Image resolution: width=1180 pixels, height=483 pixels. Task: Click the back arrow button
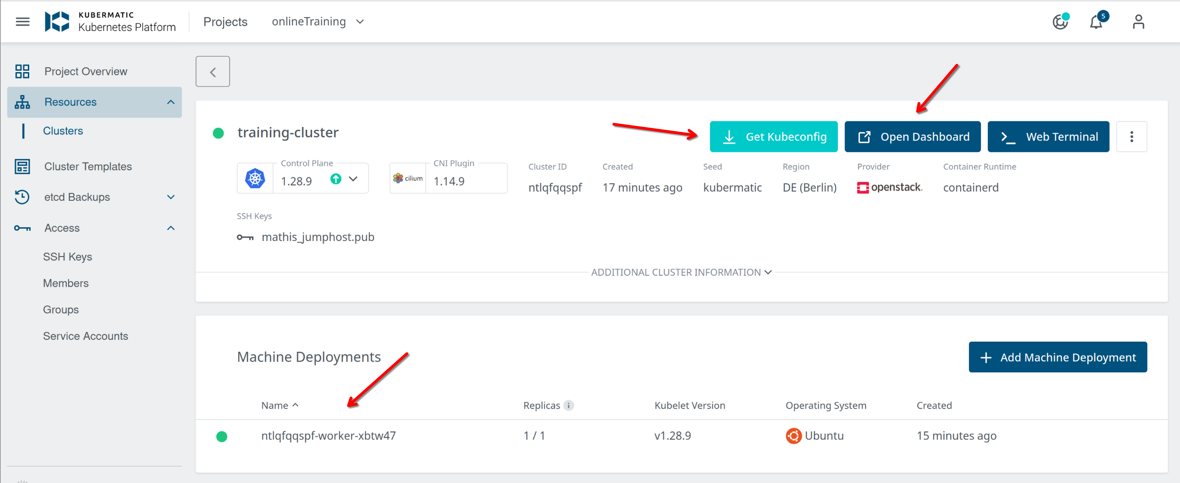212,72
